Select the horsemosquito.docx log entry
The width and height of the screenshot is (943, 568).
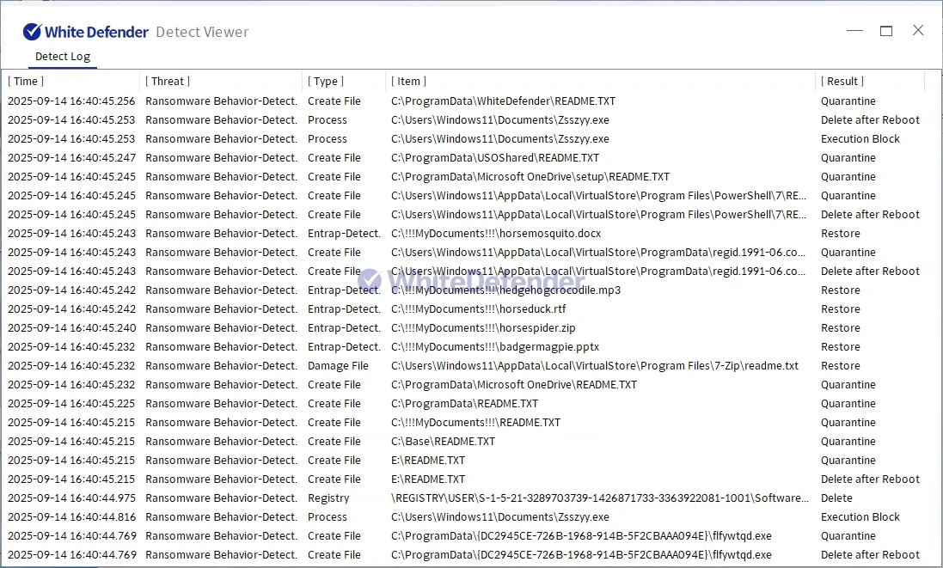pos(496,234)
